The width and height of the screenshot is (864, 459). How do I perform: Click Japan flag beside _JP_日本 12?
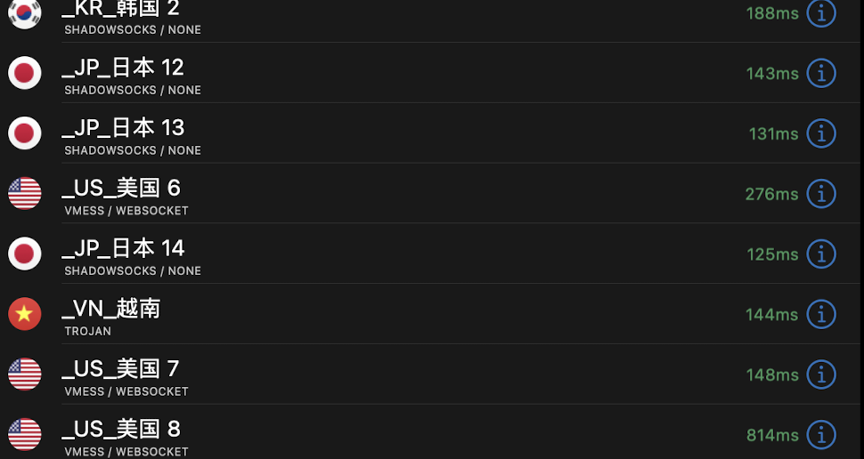point(25,73)
